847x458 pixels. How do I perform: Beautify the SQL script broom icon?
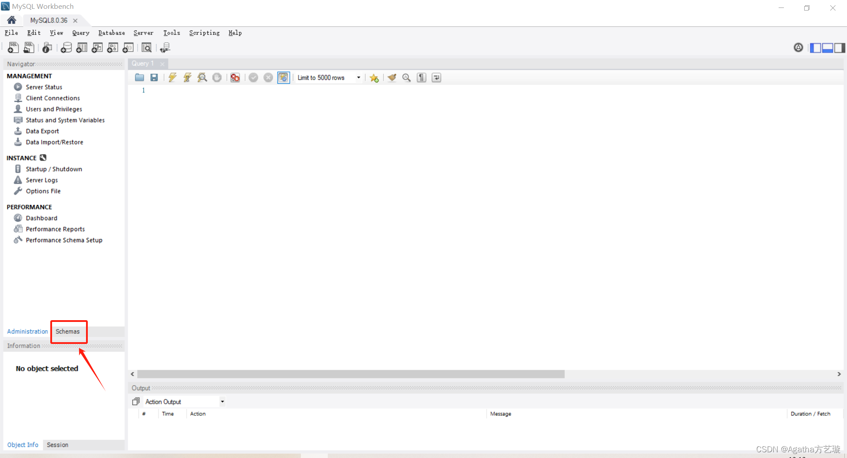coord(392,78)
